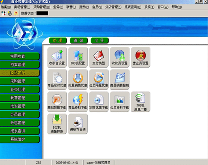
Task: Open the 进销存日结 icon
Action: coord(78,124)
